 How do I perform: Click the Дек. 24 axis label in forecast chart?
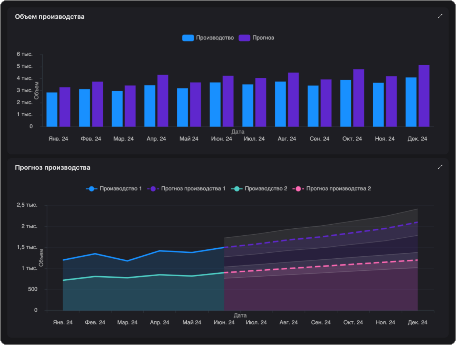417,322
